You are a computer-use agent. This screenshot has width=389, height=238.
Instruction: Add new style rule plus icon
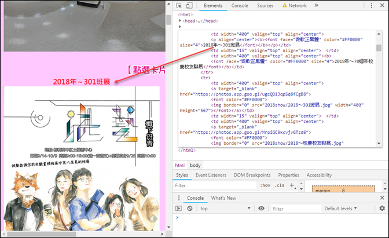click(292, 185)
